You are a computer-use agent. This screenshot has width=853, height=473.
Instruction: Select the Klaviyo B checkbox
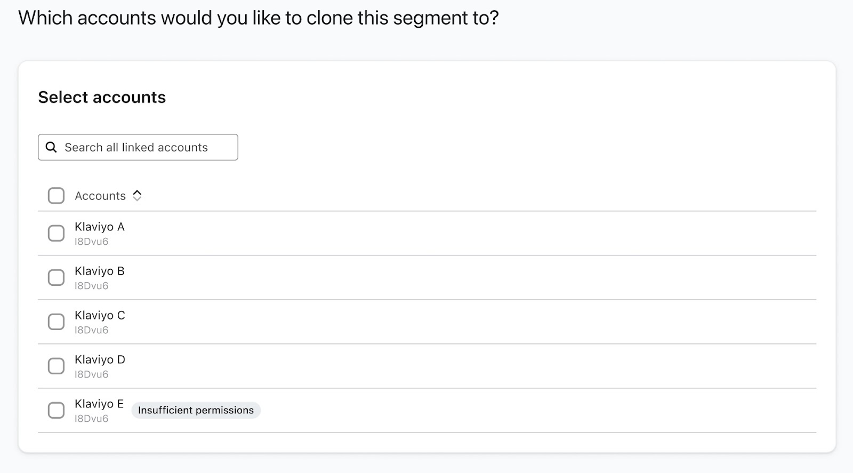[56, 277]
